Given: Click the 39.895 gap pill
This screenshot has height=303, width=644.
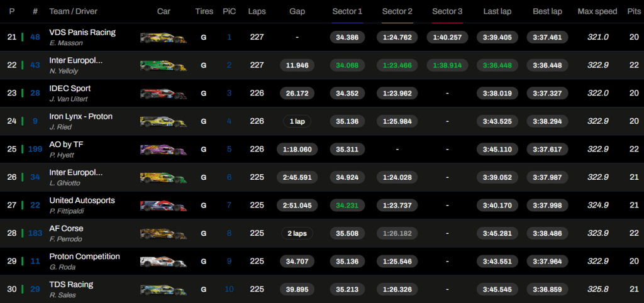Looking at the screenshot, I should [297, 289].
